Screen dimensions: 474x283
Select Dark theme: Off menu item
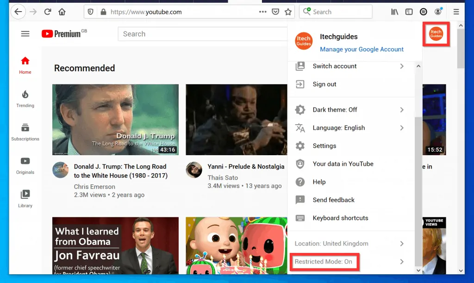point(351,110)
